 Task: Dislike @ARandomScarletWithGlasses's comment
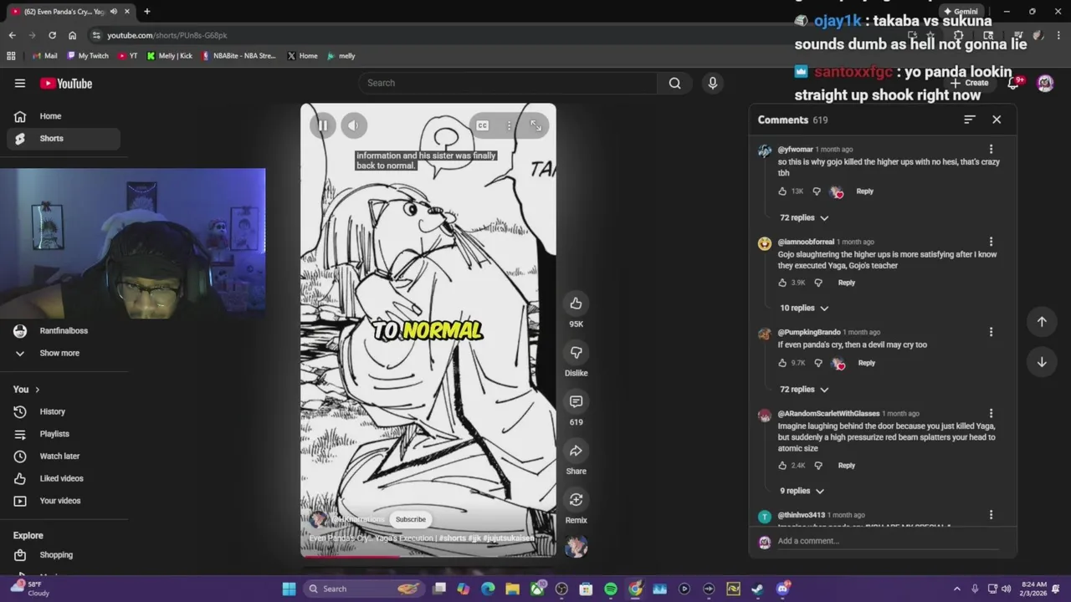[x=818, y=466]
